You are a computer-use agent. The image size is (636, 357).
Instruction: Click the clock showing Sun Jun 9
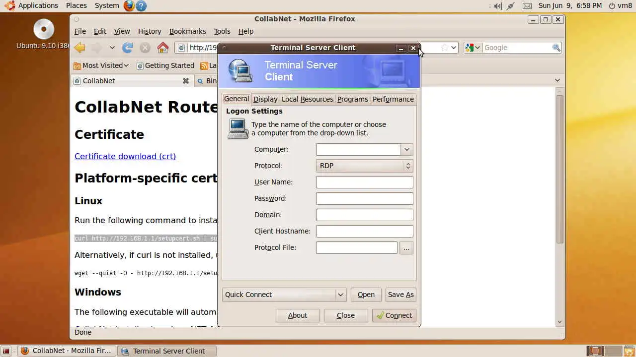570,5
